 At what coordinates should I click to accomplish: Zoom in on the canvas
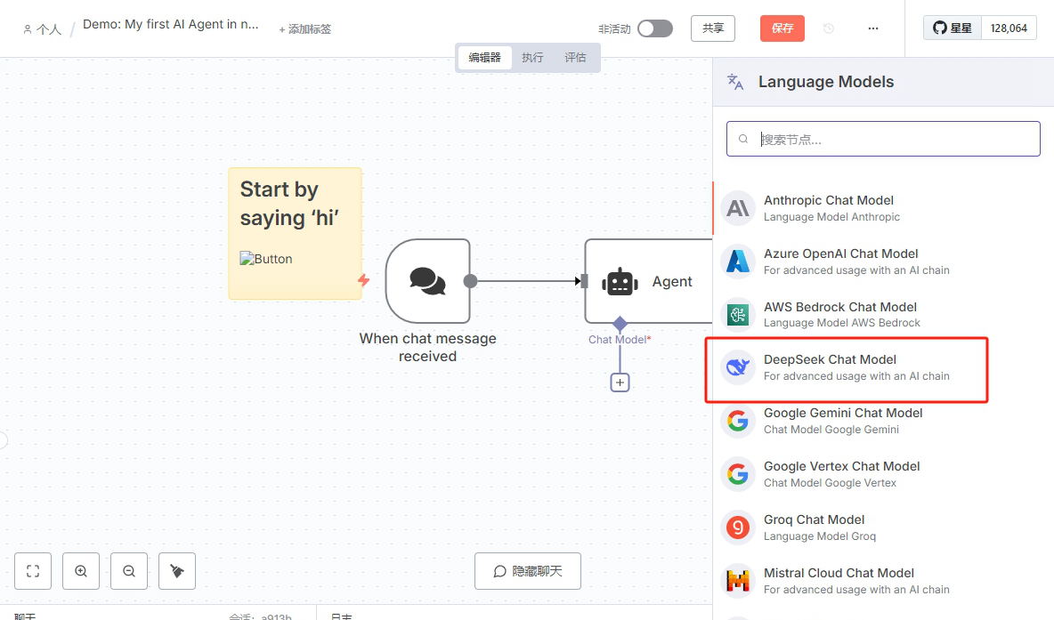(81, 571)
